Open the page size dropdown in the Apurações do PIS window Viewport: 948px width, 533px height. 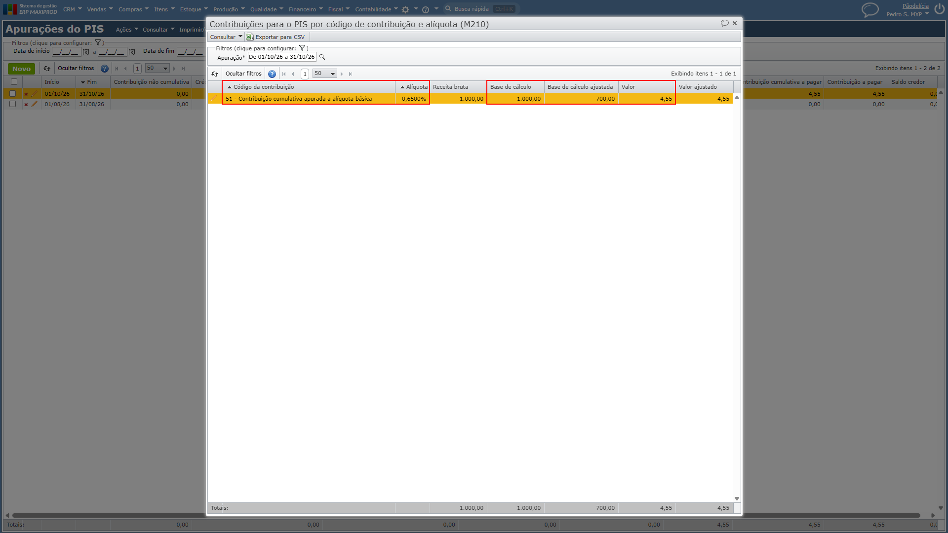(158, 68)
